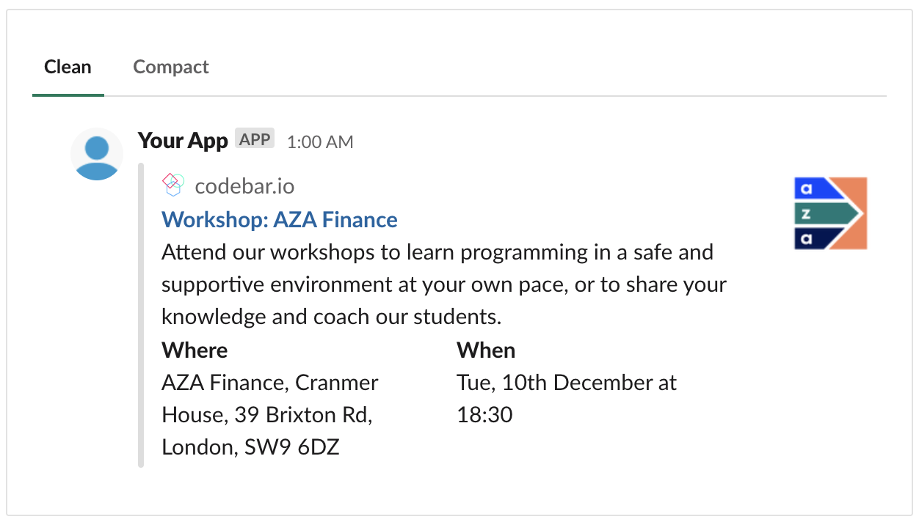This screenshot has height=522, width=919.
Task: Click the codebar.io site name
Action: [244, 186]
